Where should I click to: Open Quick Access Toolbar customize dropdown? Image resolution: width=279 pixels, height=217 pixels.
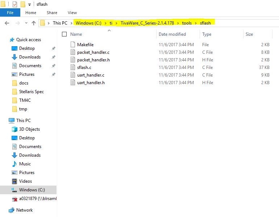pyautogui.click(x=30, y=5)
